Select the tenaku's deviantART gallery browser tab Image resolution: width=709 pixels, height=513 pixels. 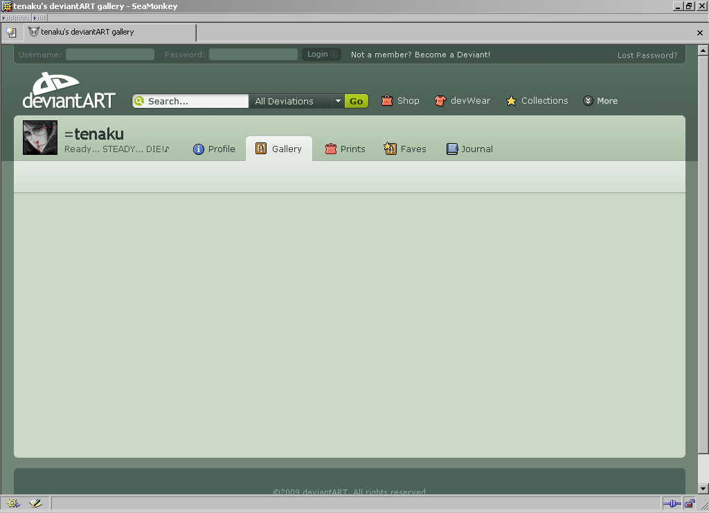tap(110, 32)
